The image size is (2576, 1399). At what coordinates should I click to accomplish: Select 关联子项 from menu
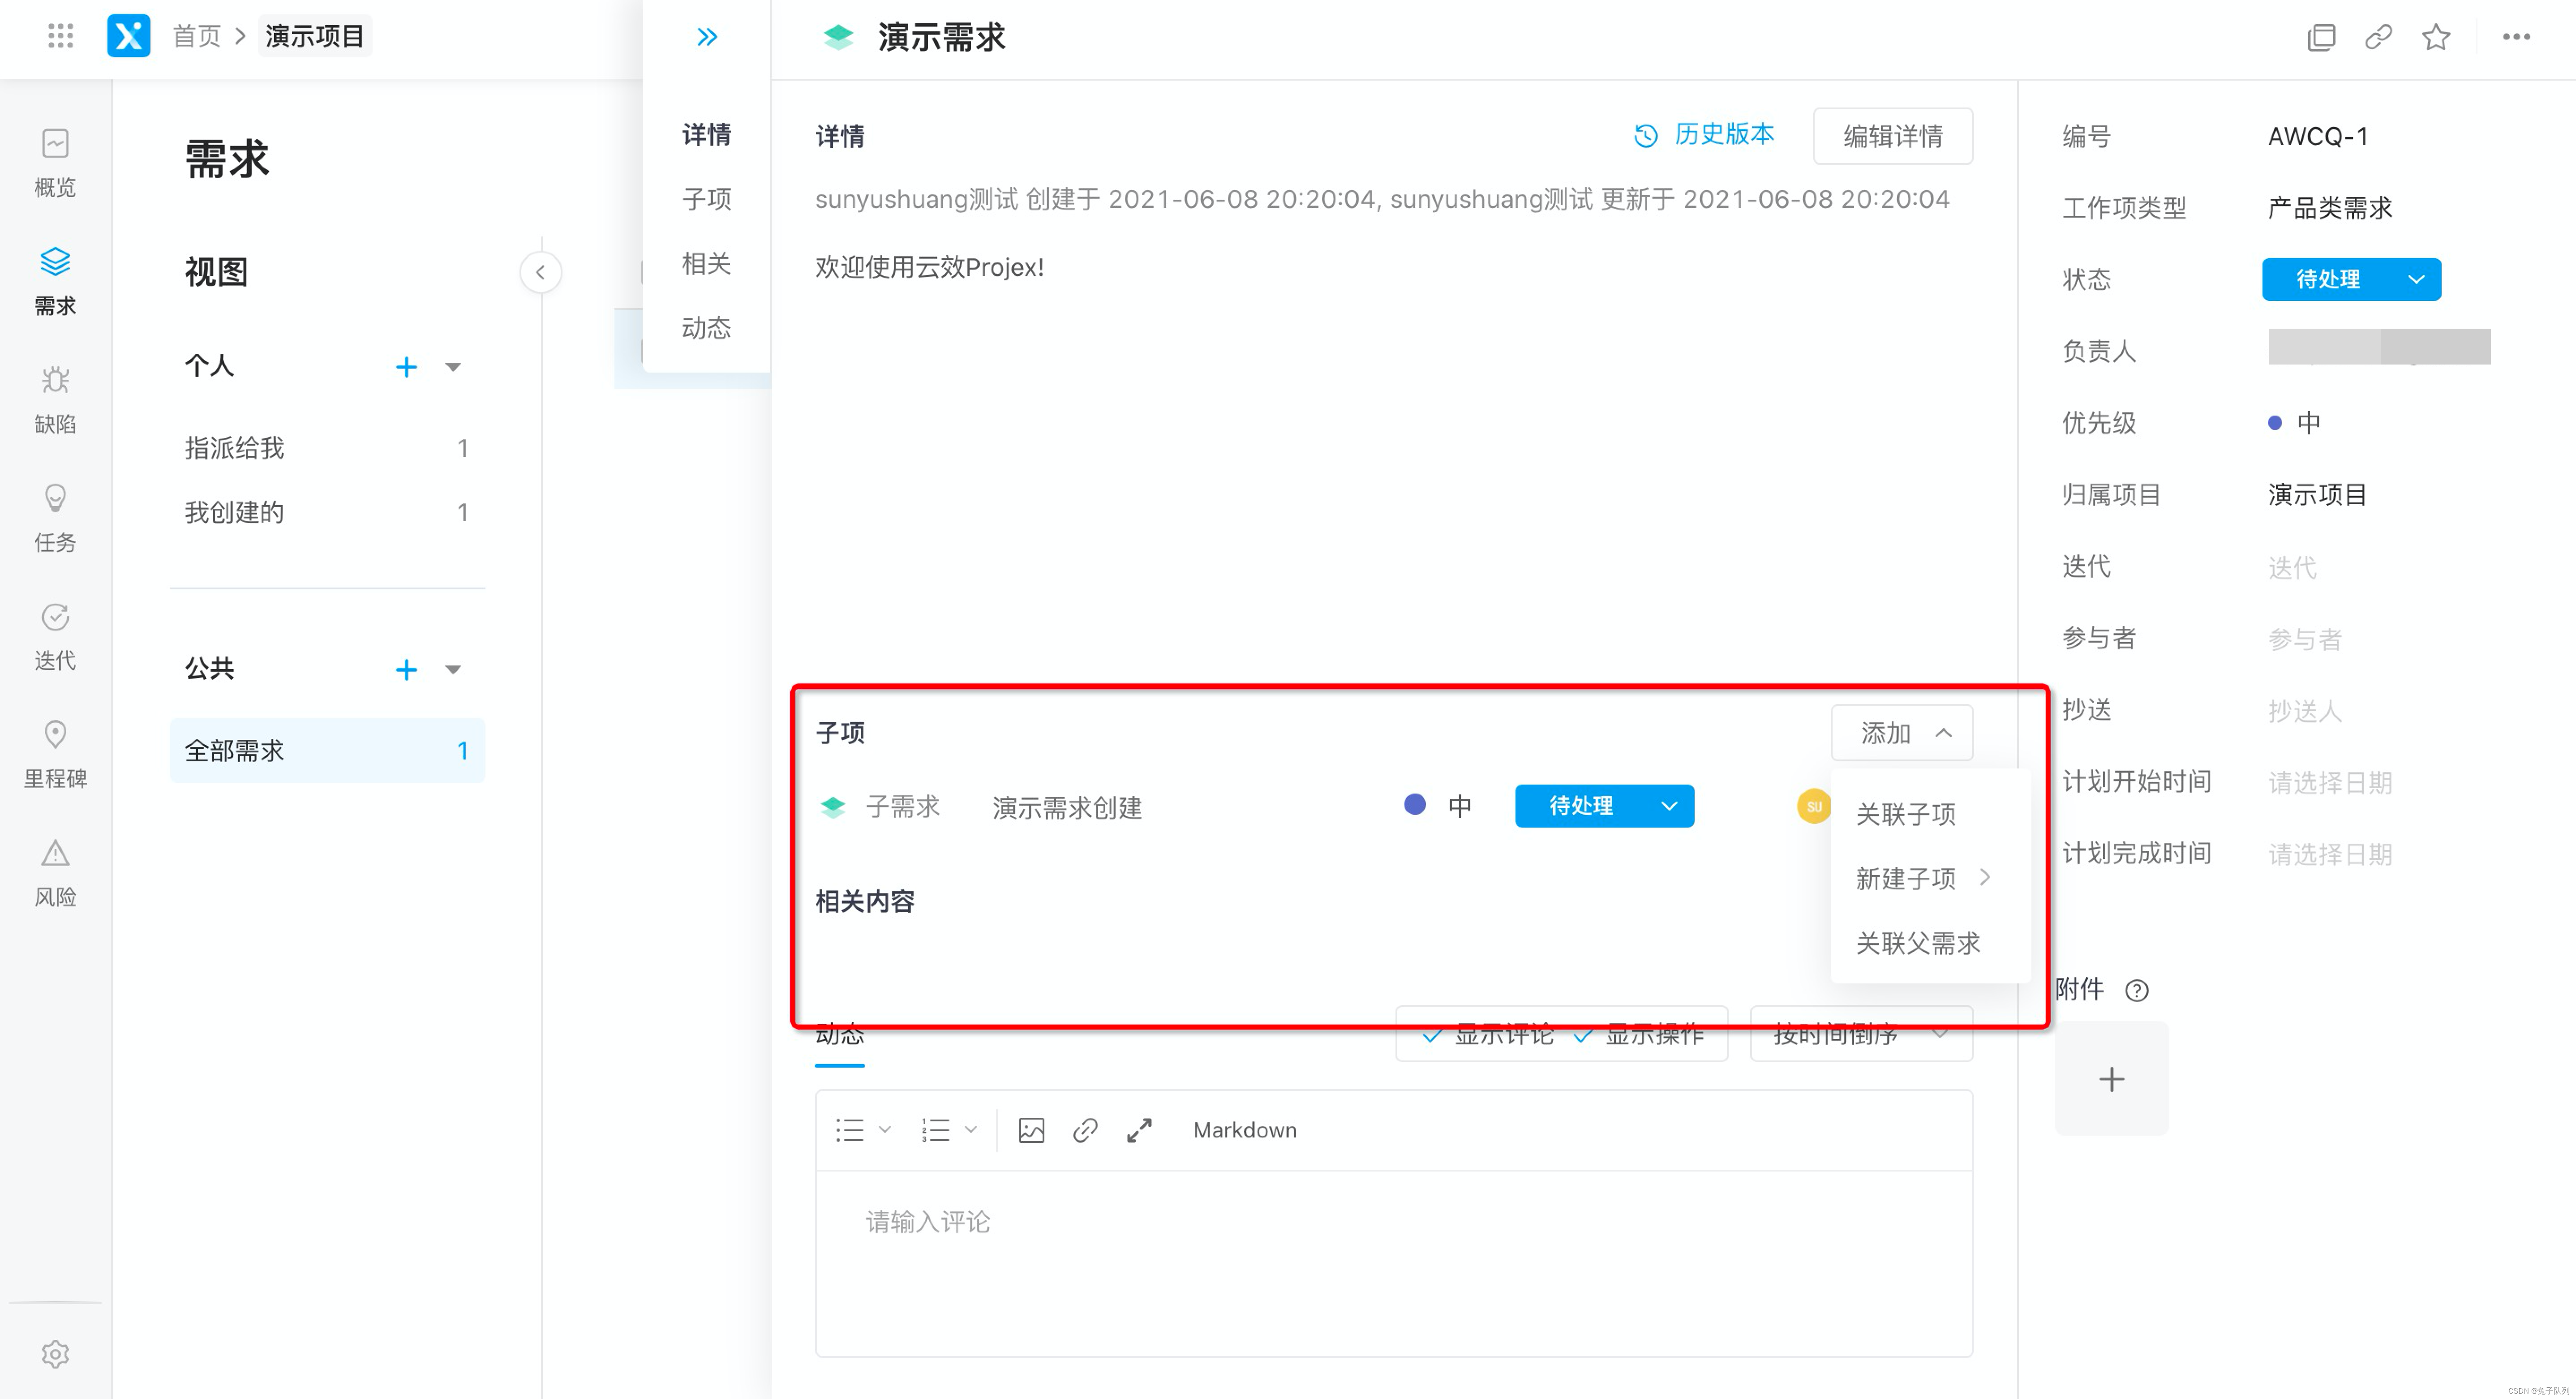point(1905,814)
